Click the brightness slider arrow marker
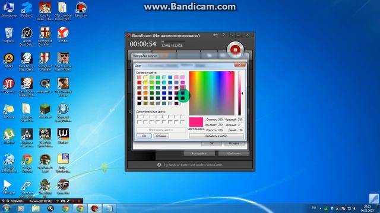The width and height of the screenshot is (380, 213). 242,93
